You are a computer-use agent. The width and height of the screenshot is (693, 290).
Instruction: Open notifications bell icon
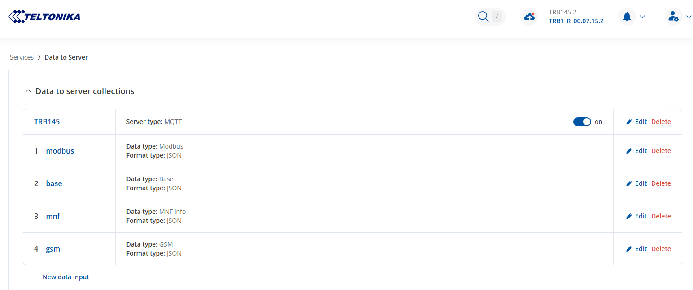point(627,17)
